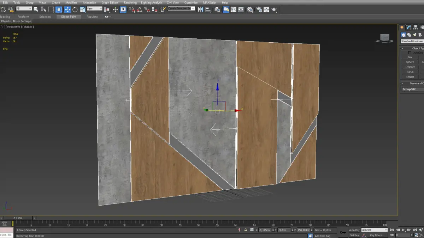Activate the Select and Rotate tool
The height and width of the screenshot is (238, 424).
75,10
